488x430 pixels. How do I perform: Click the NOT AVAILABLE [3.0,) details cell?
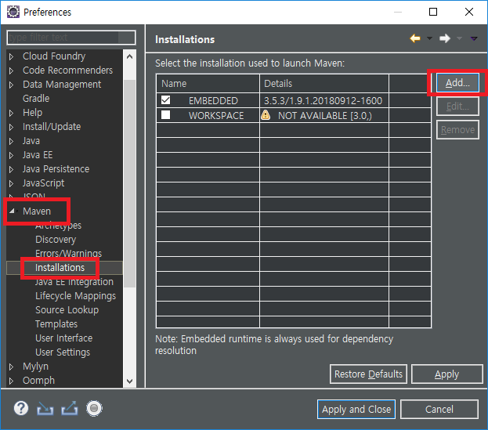click(x=324, y=115)
